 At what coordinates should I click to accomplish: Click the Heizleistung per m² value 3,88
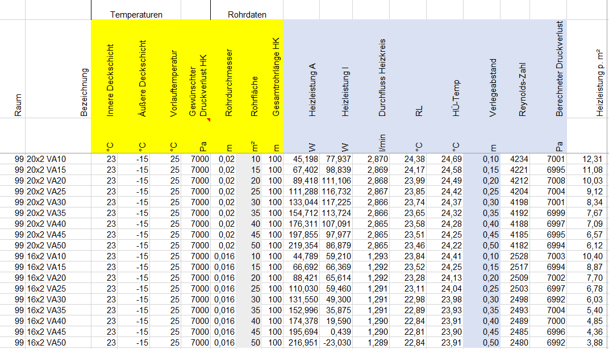(588, 343)
